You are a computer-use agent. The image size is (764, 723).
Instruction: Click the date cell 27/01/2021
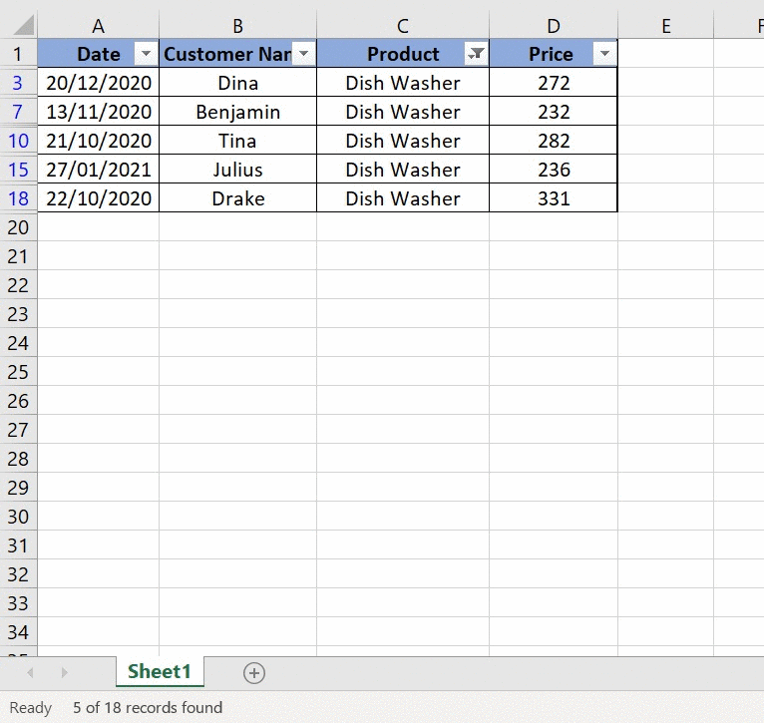point(98,170)
